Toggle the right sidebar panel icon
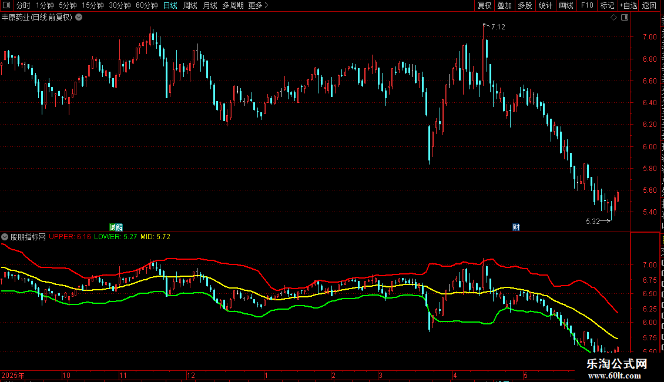This screenshot has width=664, height=382. (625, 18)
